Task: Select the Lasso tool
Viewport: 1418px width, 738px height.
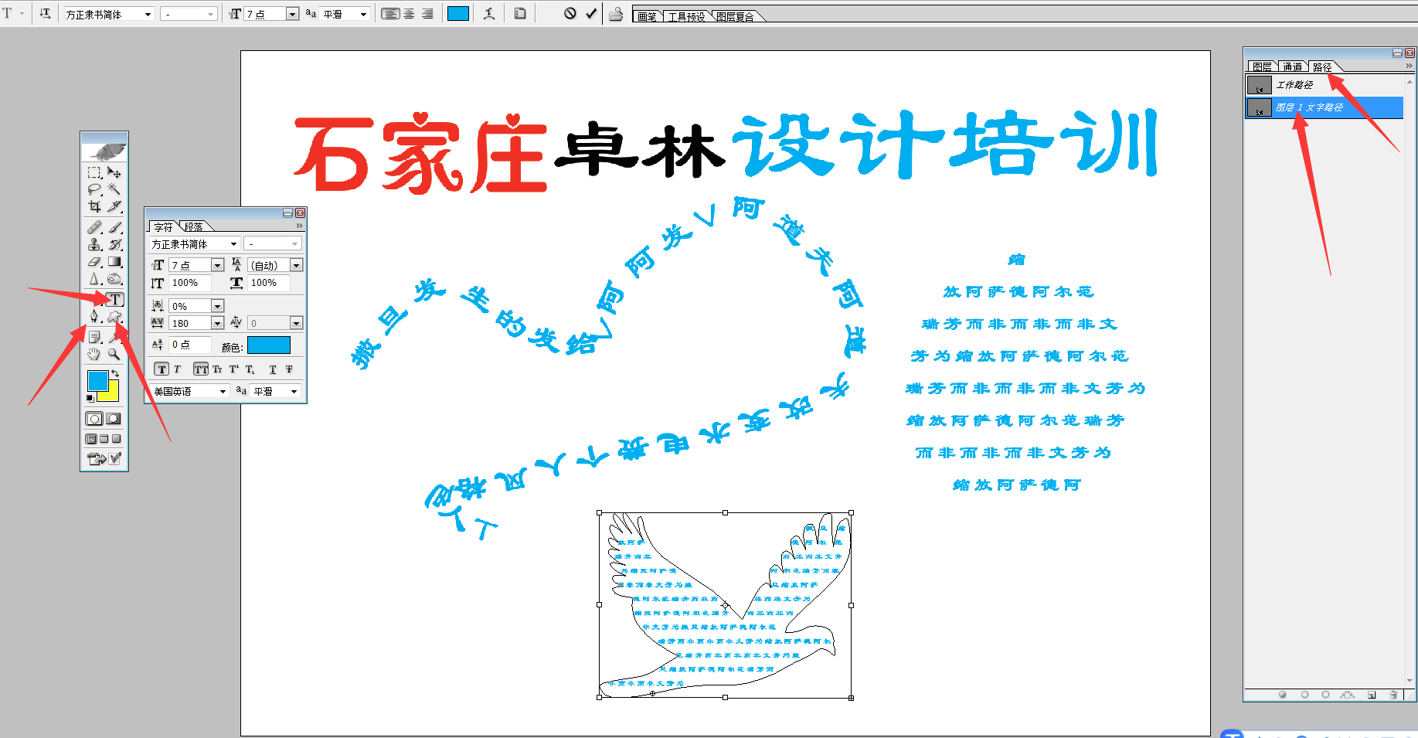Action: pos(94,189)
